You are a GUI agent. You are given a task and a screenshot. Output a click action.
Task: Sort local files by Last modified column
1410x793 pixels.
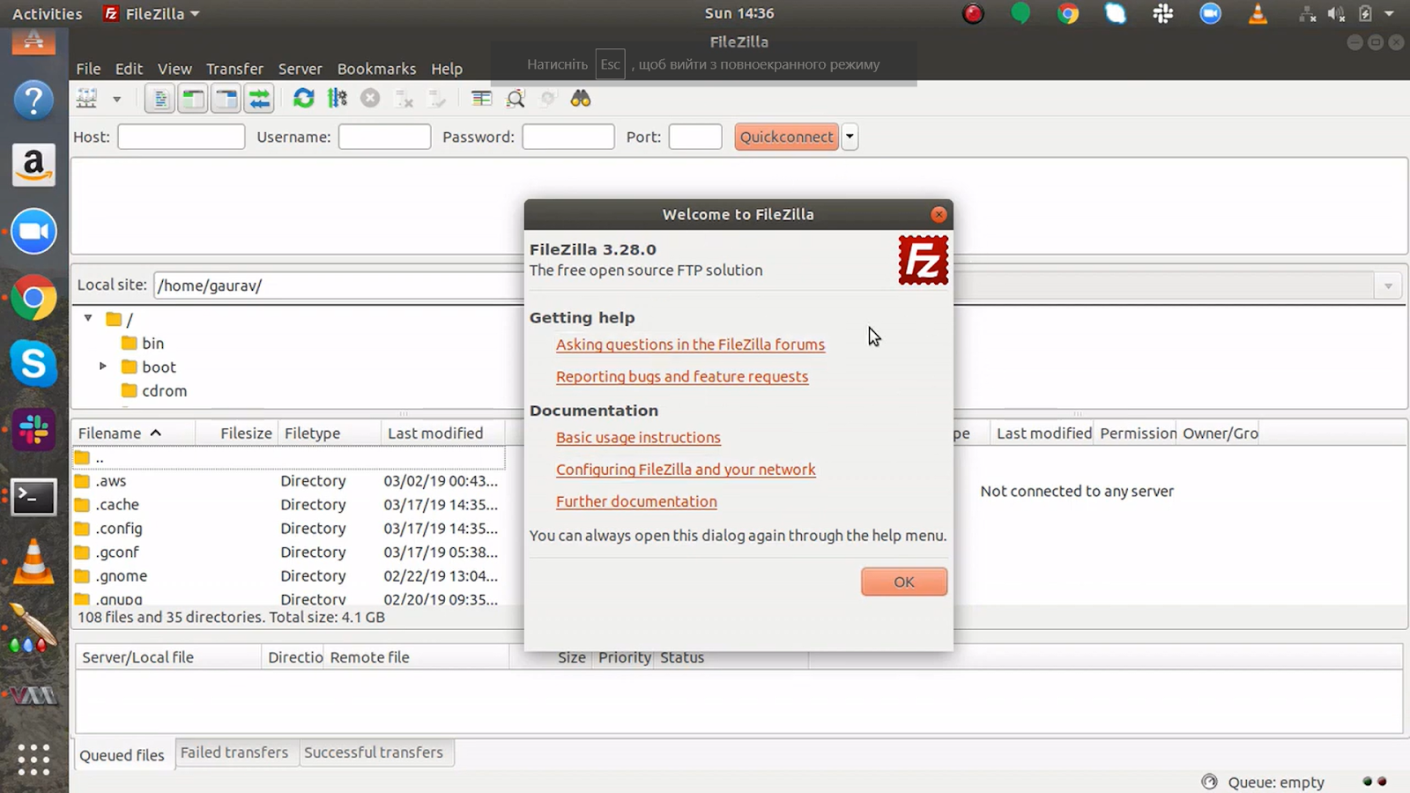pyautogui.click(x=443, y=433)
